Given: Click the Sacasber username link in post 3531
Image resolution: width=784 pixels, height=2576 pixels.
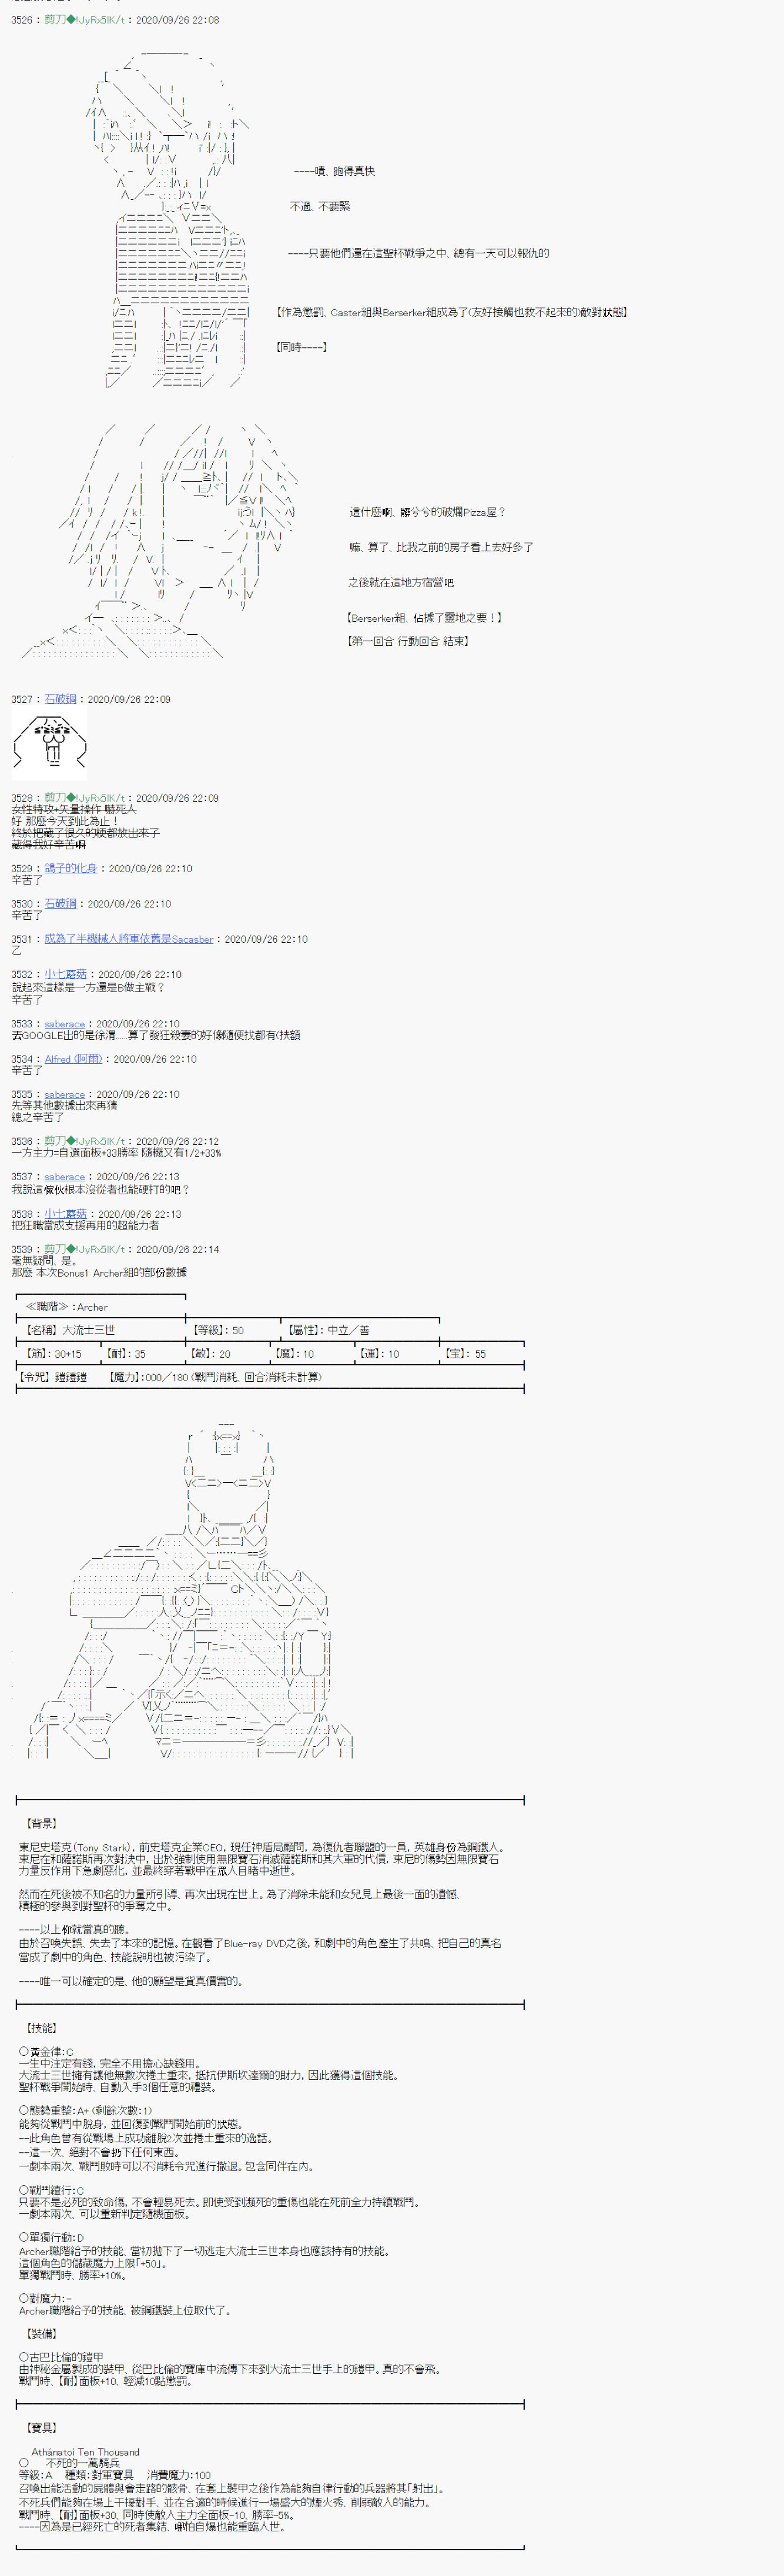Looking at the screenshot, I should pyautogui.click(x=129, y=939).
